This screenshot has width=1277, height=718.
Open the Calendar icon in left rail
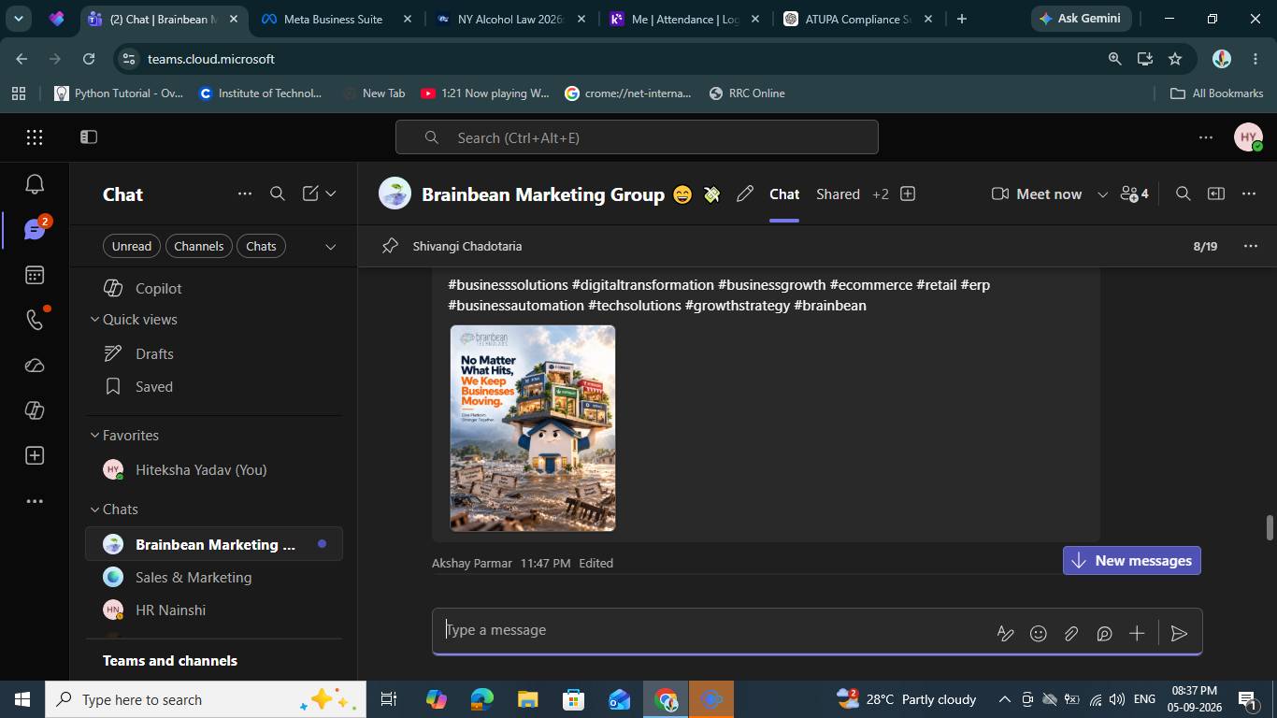click(x=35, y=275)
